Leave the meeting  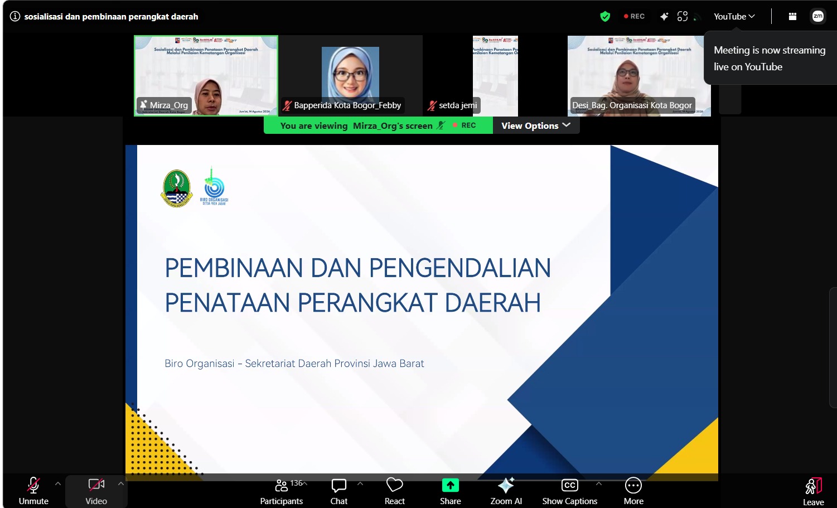tap(814, 492)
